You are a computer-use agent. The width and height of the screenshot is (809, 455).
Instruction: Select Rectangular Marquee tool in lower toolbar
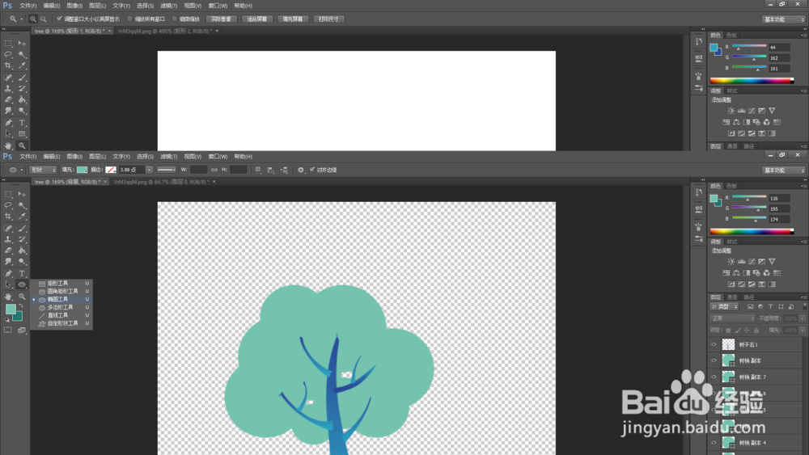coord(8,194)
